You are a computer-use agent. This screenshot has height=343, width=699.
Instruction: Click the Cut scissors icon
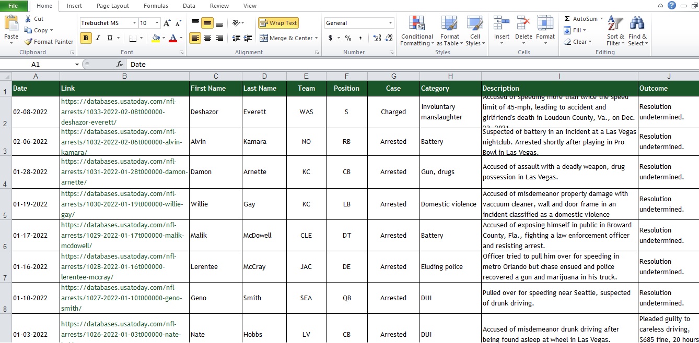[x=28, y=19]
